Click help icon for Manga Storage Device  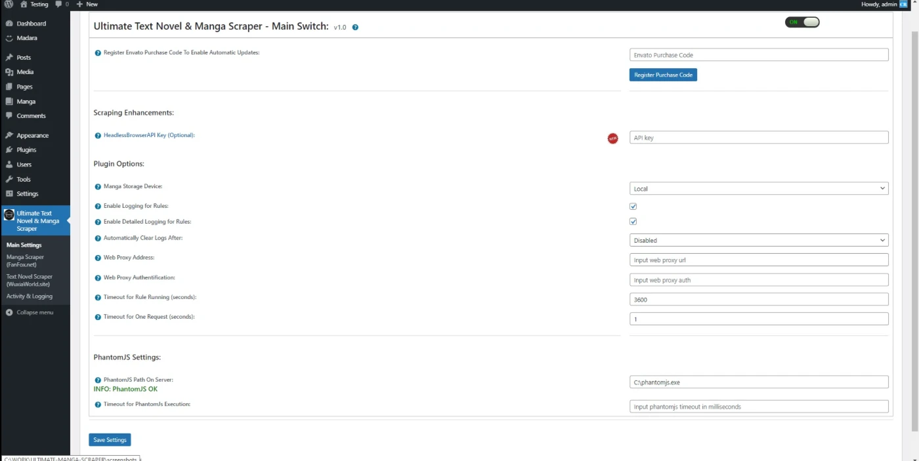click(x=98, y=187)
